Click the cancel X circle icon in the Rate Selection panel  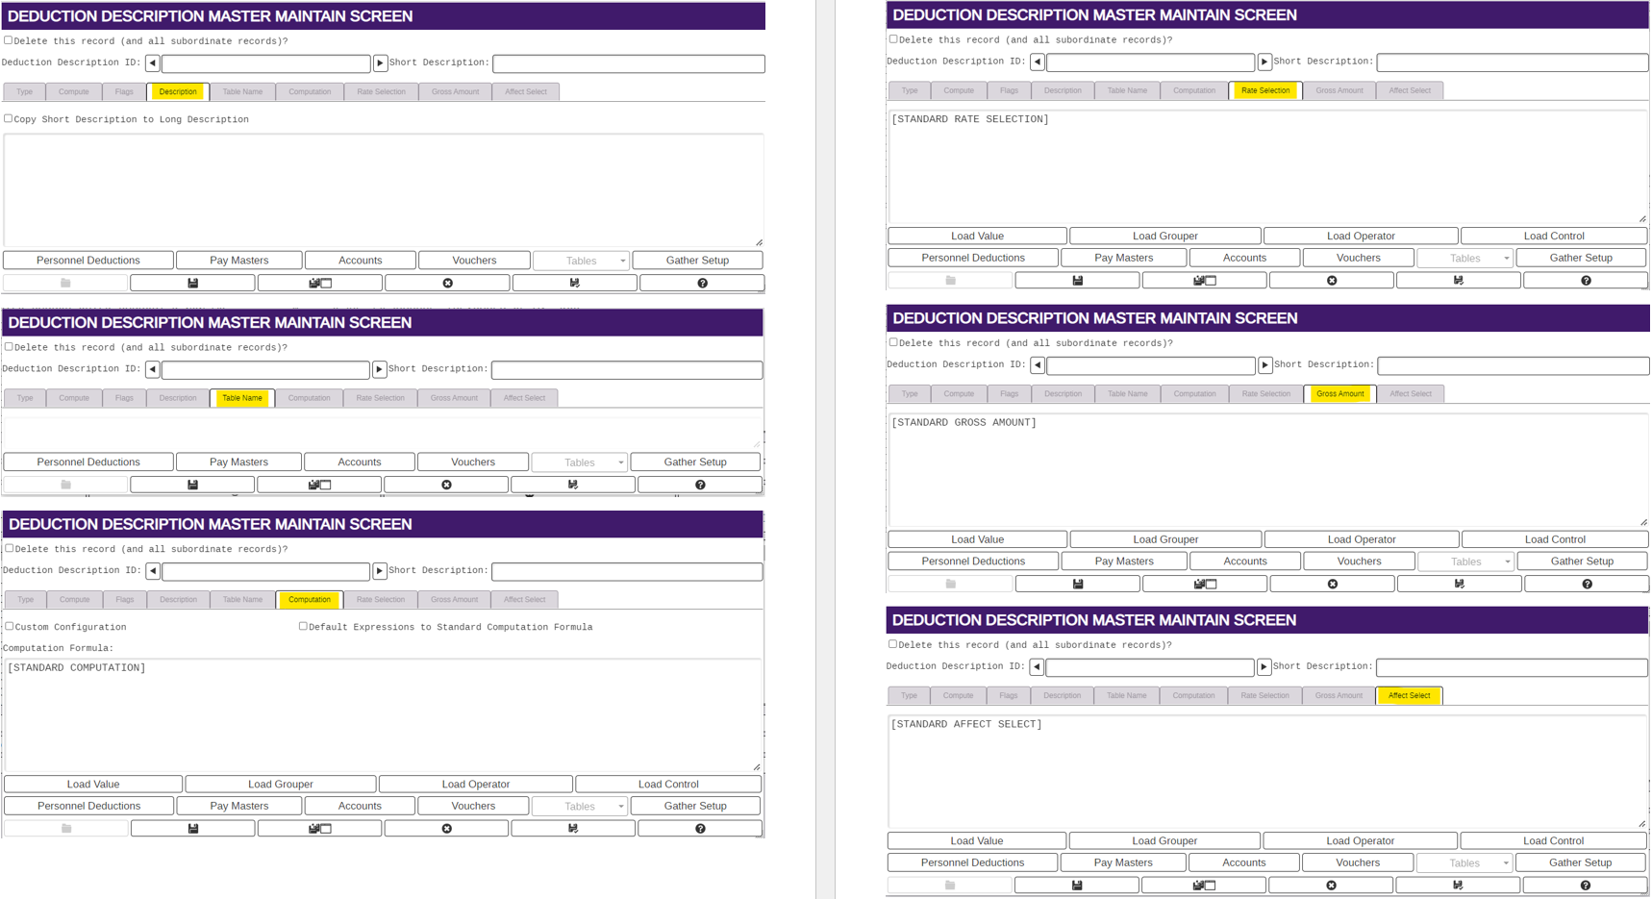[1332, 280]
